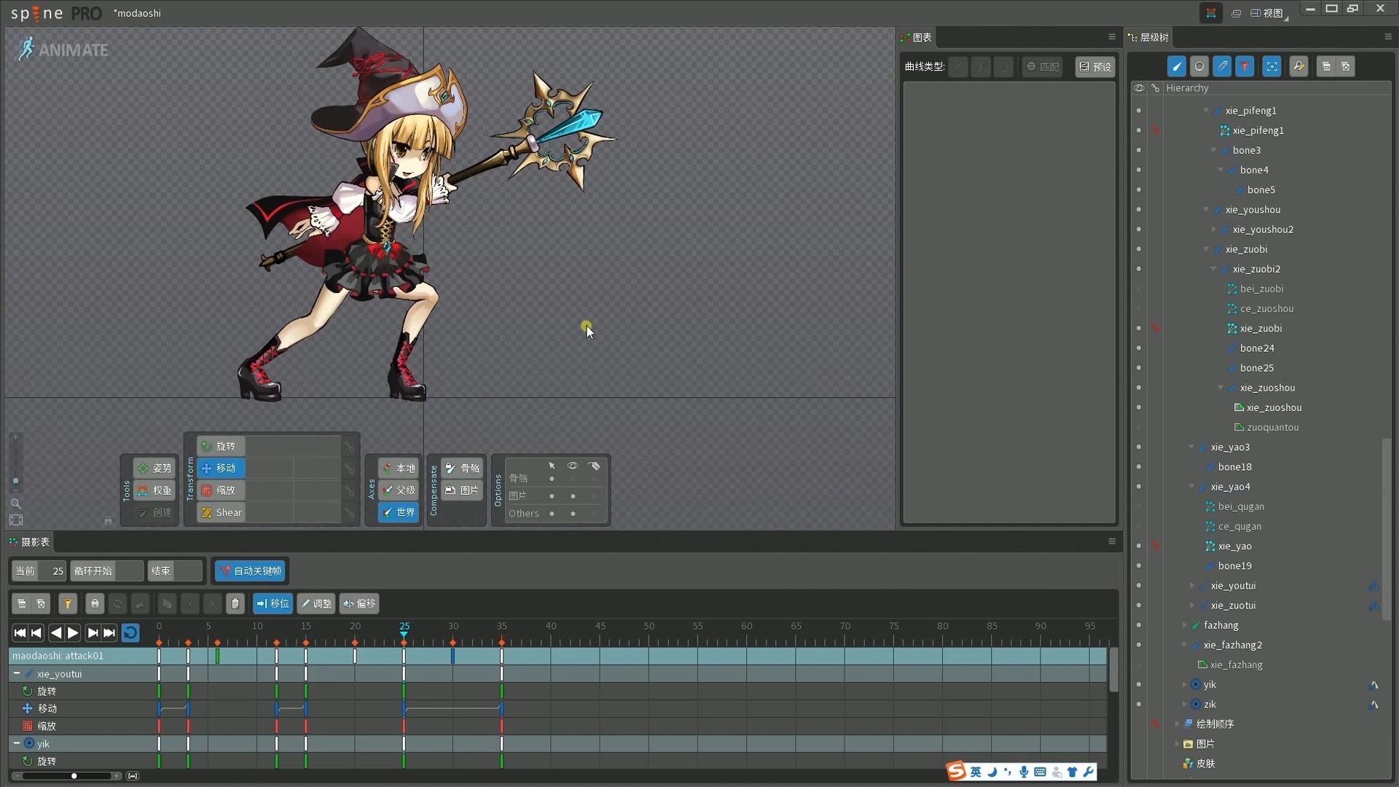The width and height of the screenshot is (1399, 787).
Task: Click the find and replace icon
Action: point(1298,66)
